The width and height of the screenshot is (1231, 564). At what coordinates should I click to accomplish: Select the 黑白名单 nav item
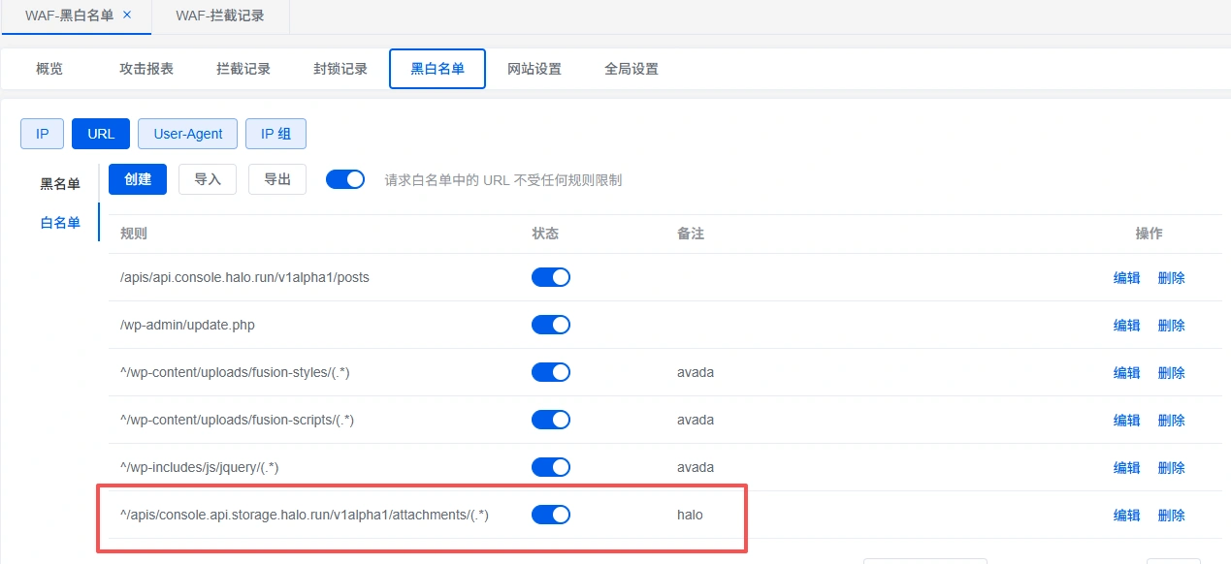[x=437, y=69]
